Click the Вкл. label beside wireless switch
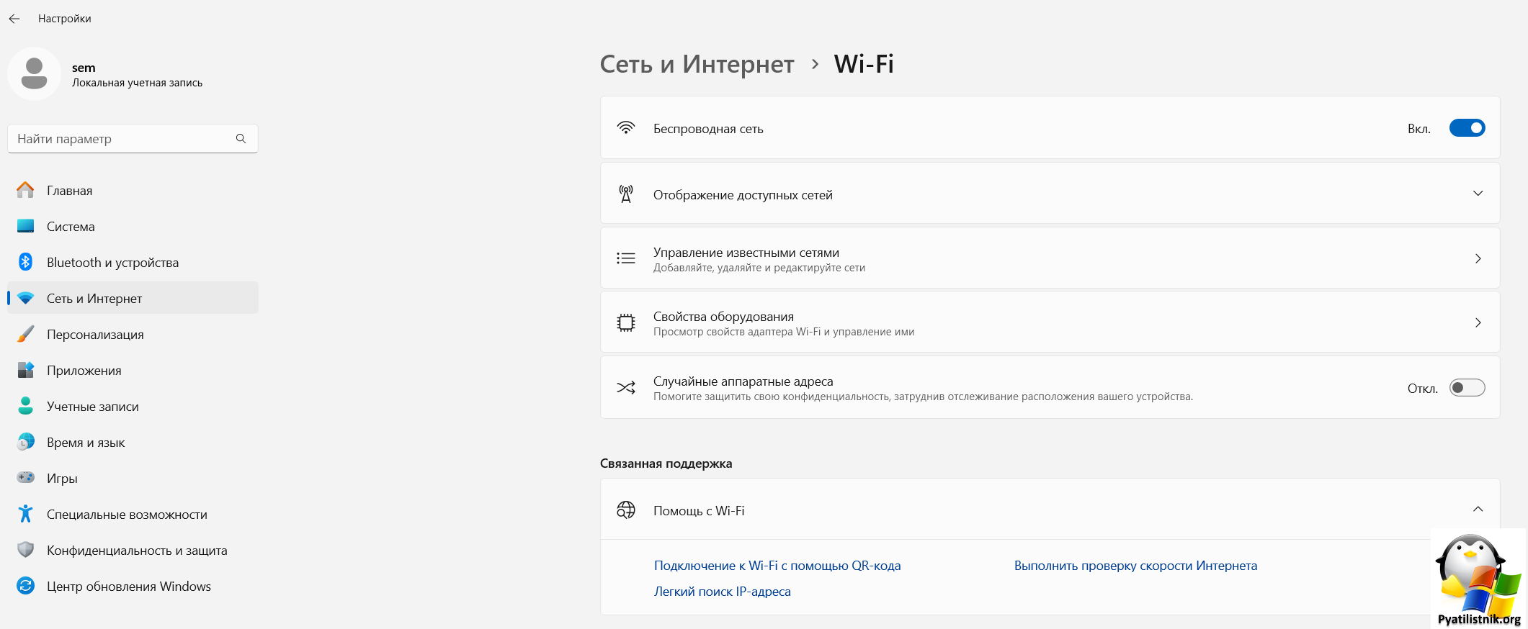 (x=1418, y=129)
